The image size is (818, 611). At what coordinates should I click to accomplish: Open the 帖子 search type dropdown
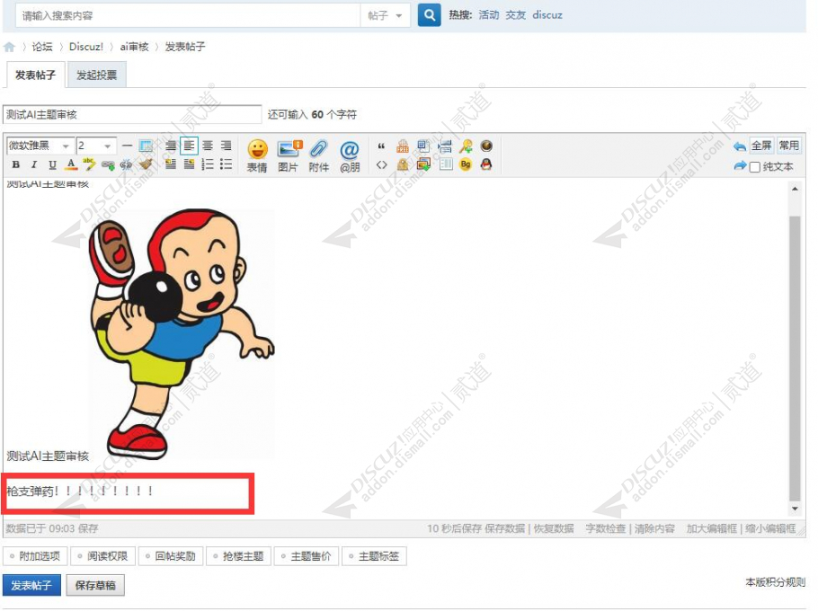point(385,15)
